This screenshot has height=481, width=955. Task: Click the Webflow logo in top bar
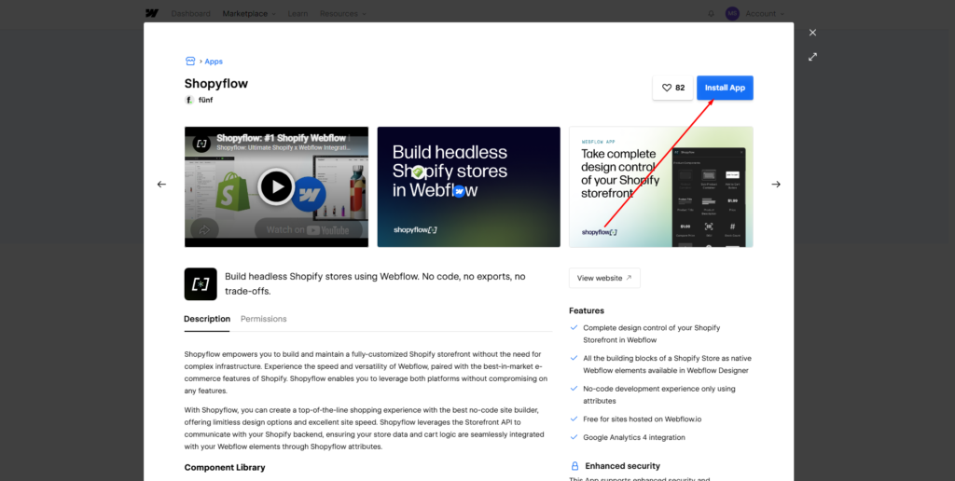pyautogui.click(x=152, y=14)
